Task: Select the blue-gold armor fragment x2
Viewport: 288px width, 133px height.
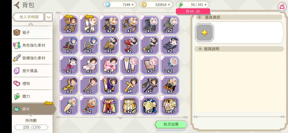Action: 150,106
